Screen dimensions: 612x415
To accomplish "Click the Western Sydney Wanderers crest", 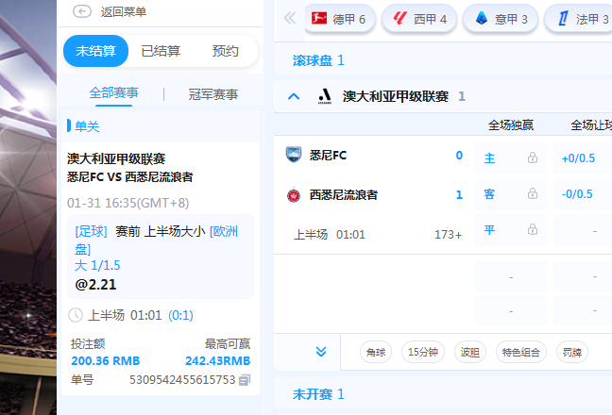I will click(293, 195).
